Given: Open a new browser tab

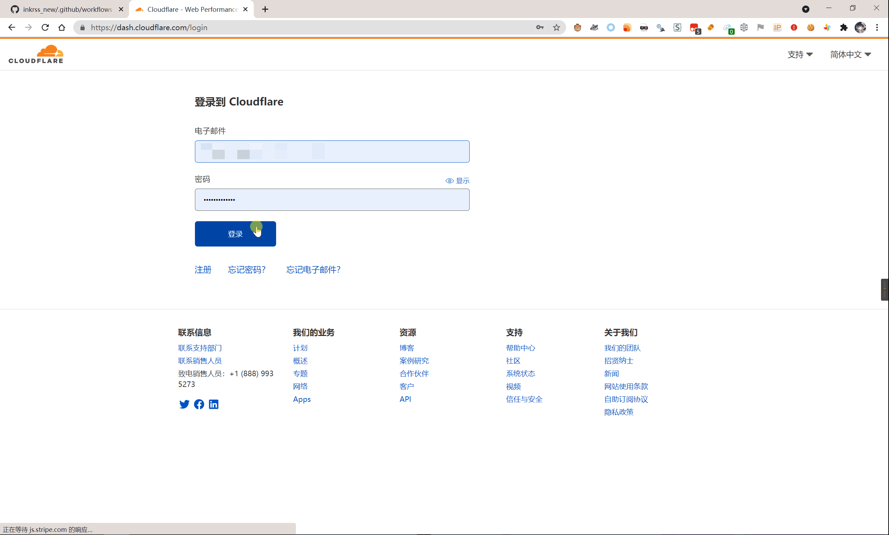Looking at the screenshot, I should coord(265,9).
